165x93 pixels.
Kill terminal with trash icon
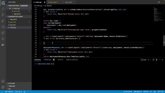pyautogui.click(x=156, y=60)
